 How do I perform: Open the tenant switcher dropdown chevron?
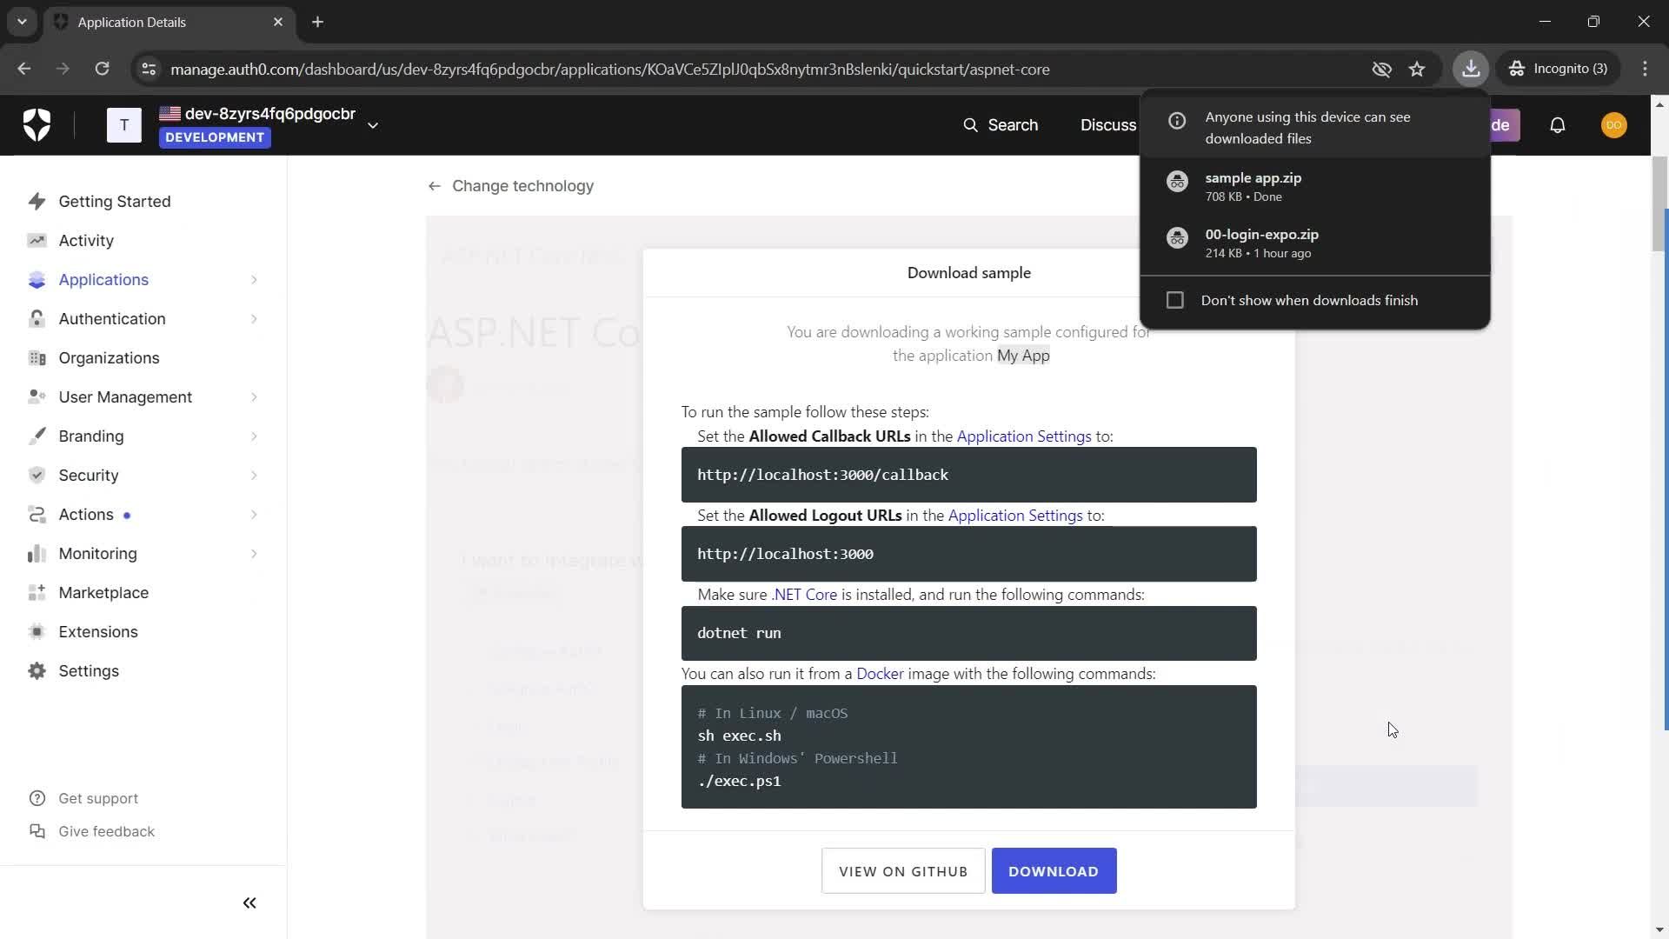click(x=373, y=125)
